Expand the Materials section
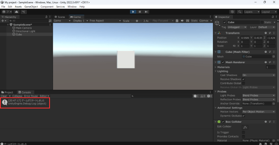This screenshot has width=279, height=145. tap(216, 67)
